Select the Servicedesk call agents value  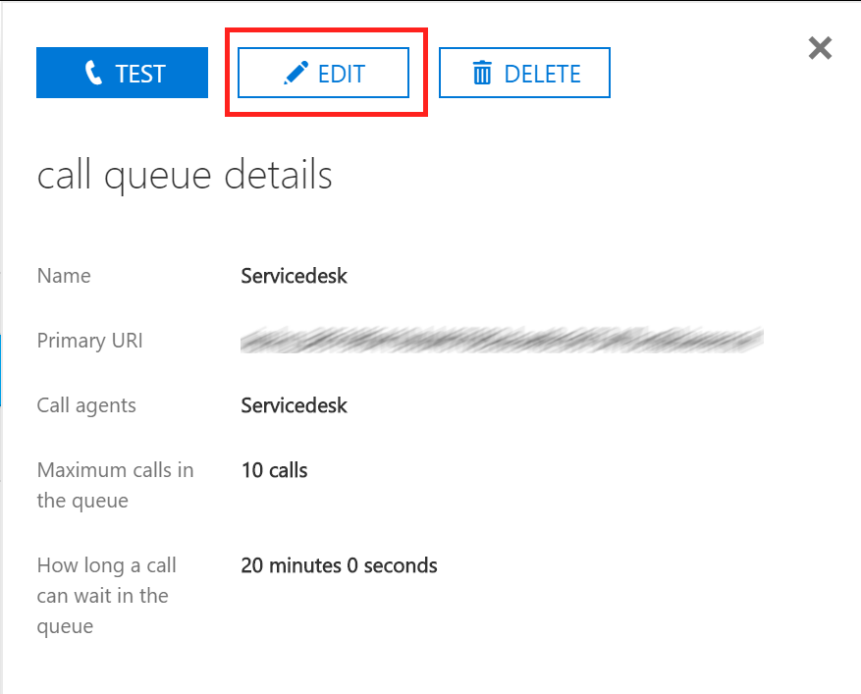(x=294, y=405)
